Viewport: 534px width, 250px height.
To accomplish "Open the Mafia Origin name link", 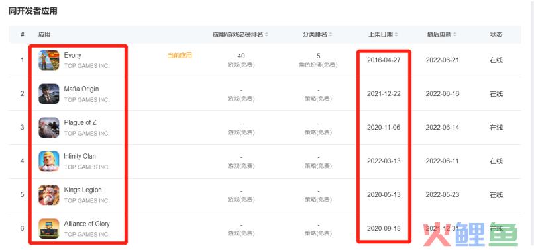I will point(81,89).
